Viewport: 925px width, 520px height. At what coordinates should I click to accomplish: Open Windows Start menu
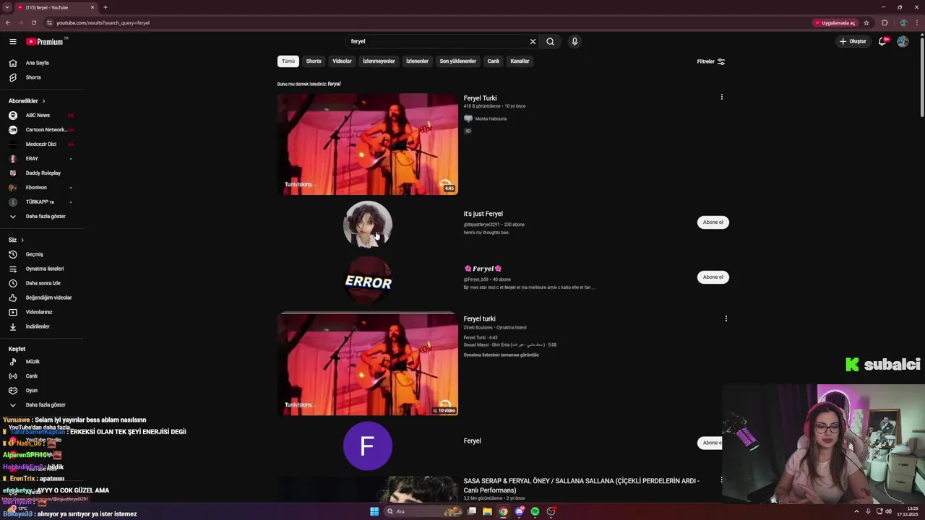point(374,511)
